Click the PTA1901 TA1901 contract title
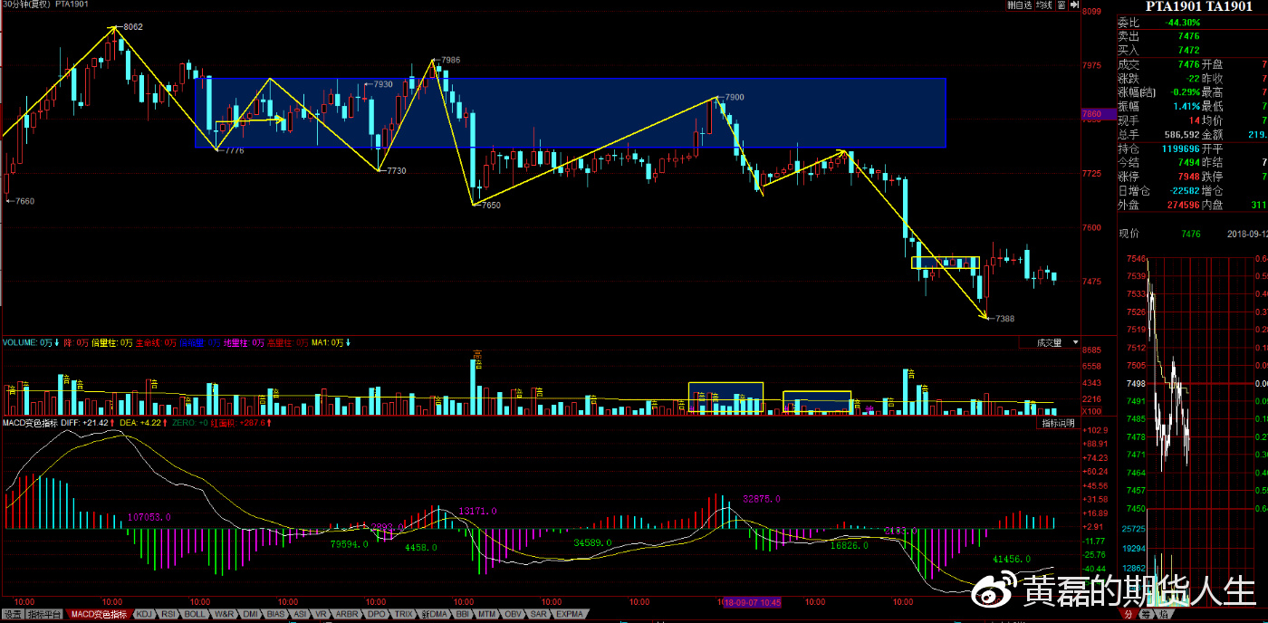1268x623 pixels. click(x=1198, y=6)
